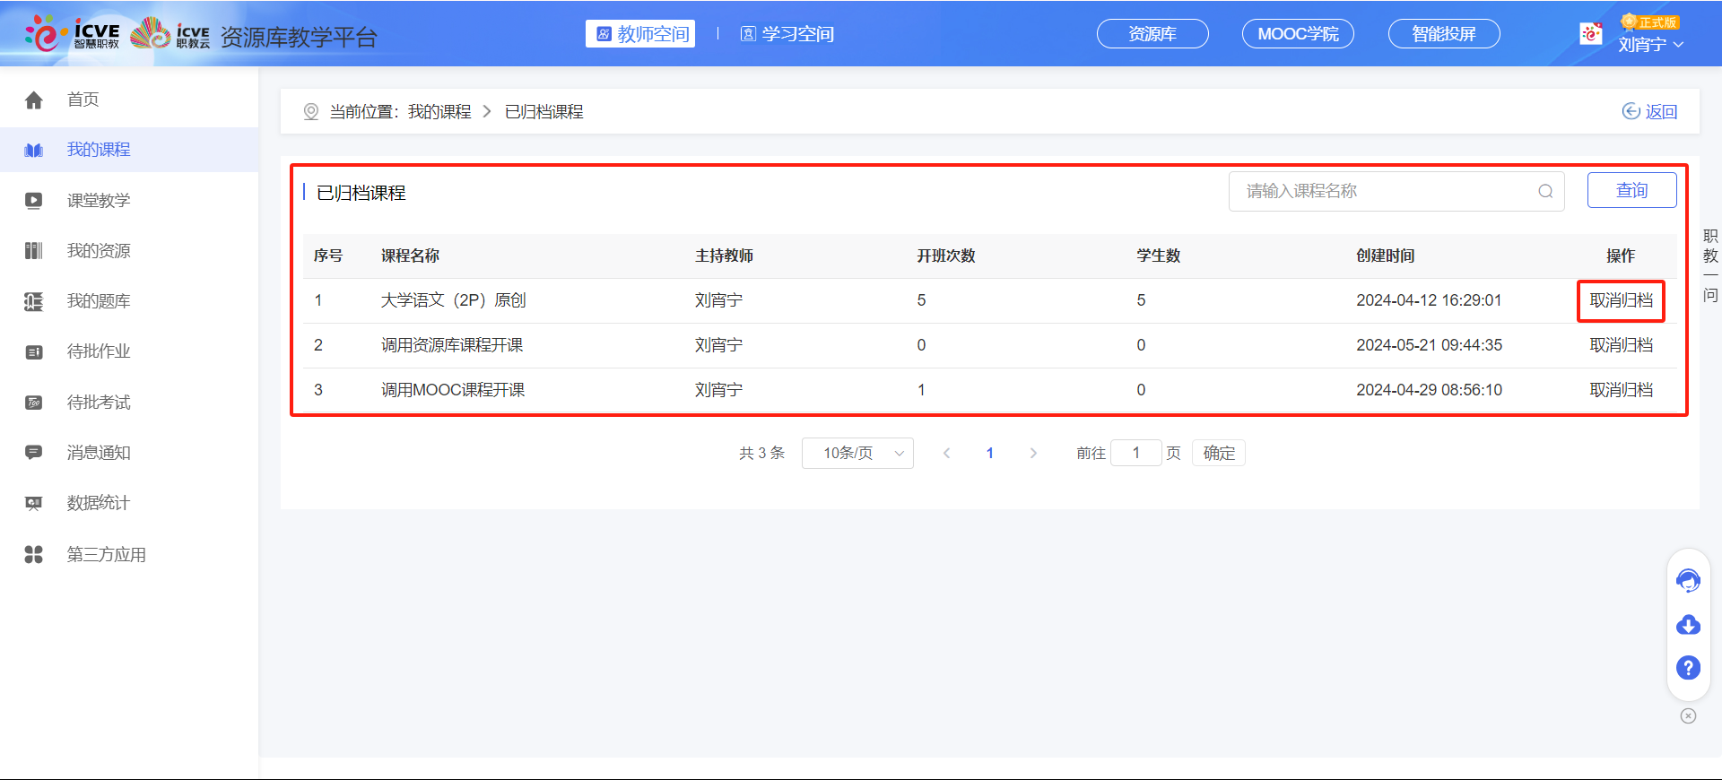Click the open book icon for 我的课程
The height and width of the screenshot is (780, 1722).
[34, 150]
